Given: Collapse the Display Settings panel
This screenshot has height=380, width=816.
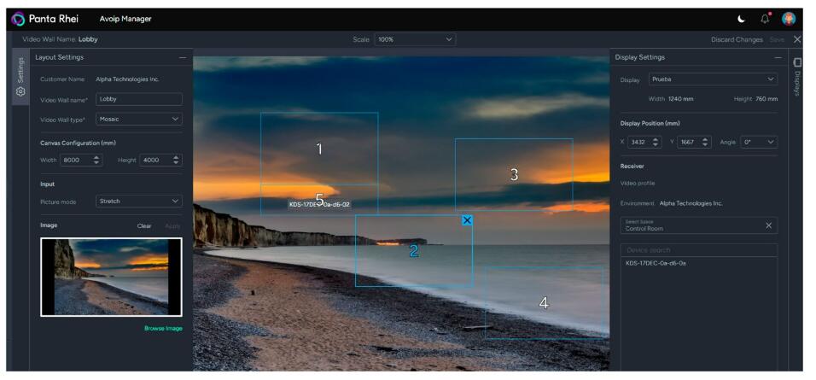Looking at the screenshot, I should point(778,58).
